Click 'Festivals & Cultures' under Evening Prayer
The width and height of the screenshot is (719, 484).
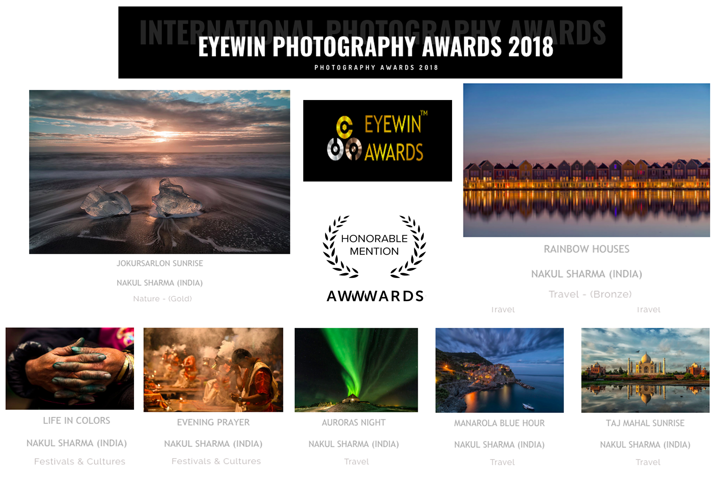[216, 461]
